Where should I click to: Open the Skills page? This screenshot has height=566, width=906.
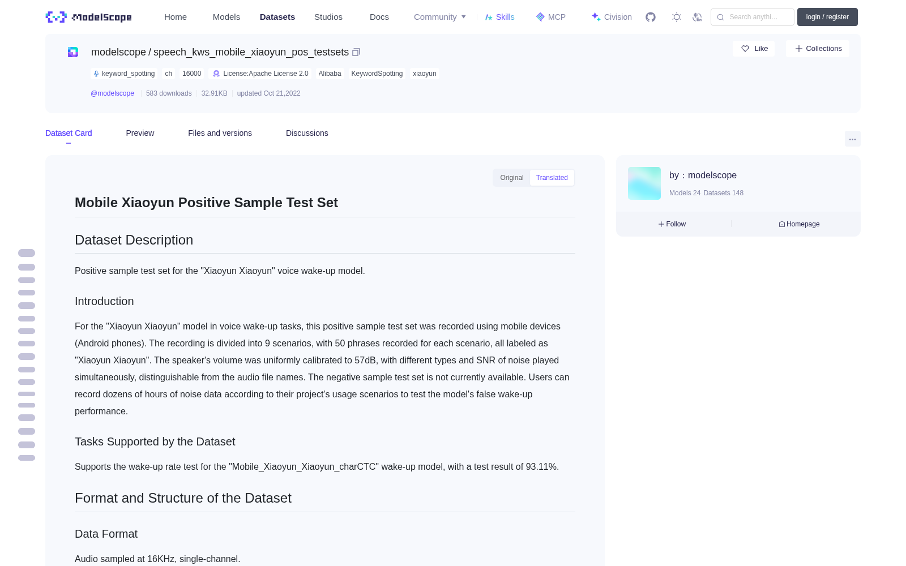(499, 17)
